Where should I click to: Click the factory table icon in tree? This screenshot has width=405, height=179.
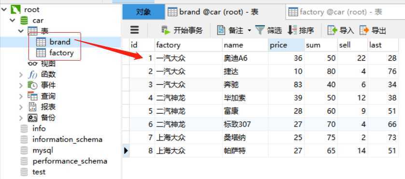41,53
